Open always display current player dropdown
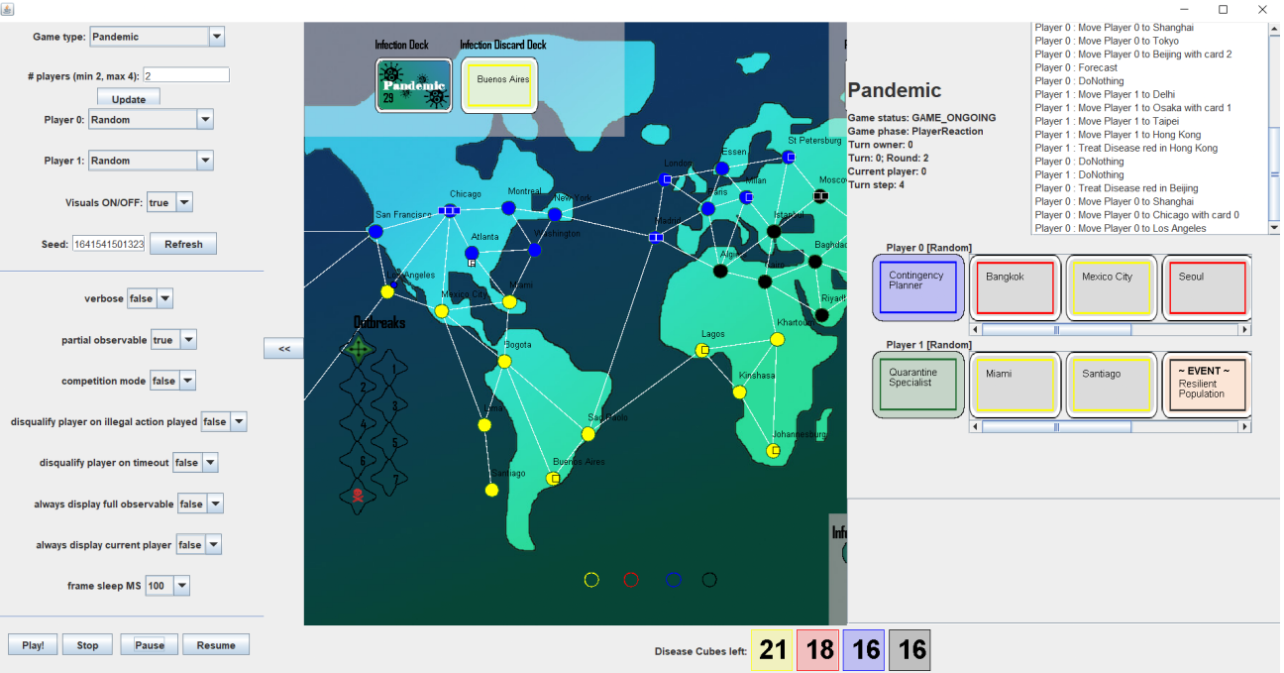This screenshot has height=673, width=1284. pos(198,545)
